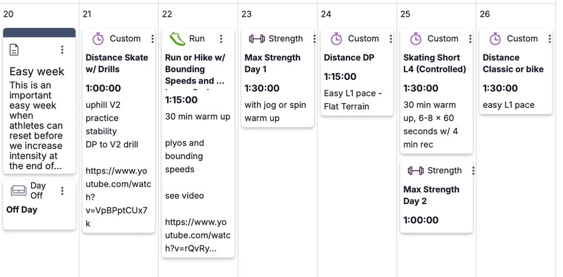Open the Skating Short L4 (Controlled) workout
Image resolution: width=563 pixels, height=277 pixels.
coord(434,63)
